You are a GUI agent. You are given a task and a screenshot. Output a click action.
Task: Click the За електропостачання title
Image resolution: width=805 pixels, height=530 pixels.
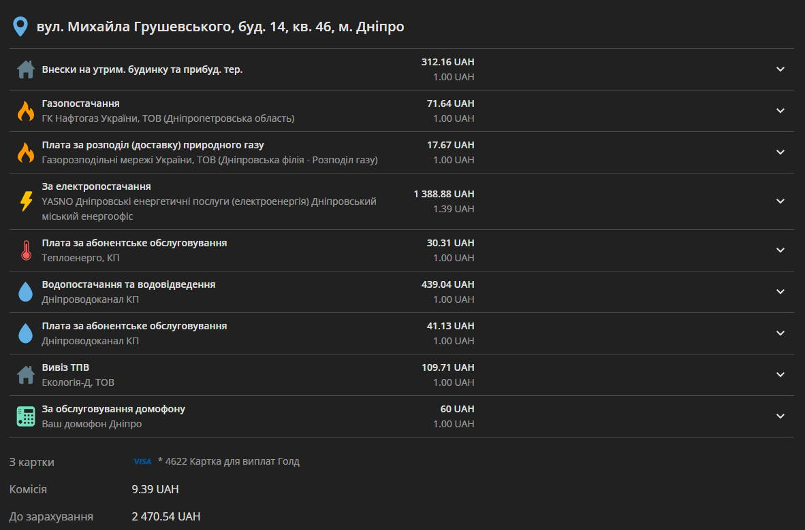pos(97,186)
